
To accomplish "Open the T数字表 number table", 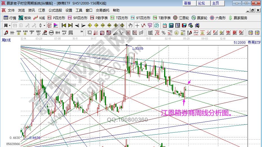I will pyautogui.click(x=162, y=18).
